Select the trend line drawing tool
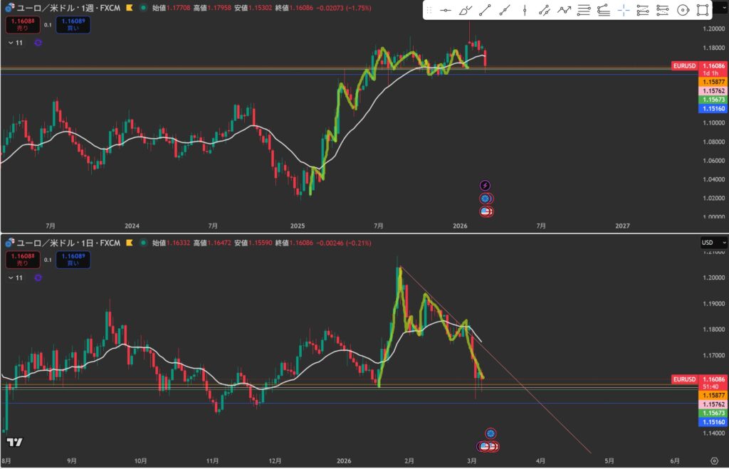729x469 pixels. click(x=485, y=10)
